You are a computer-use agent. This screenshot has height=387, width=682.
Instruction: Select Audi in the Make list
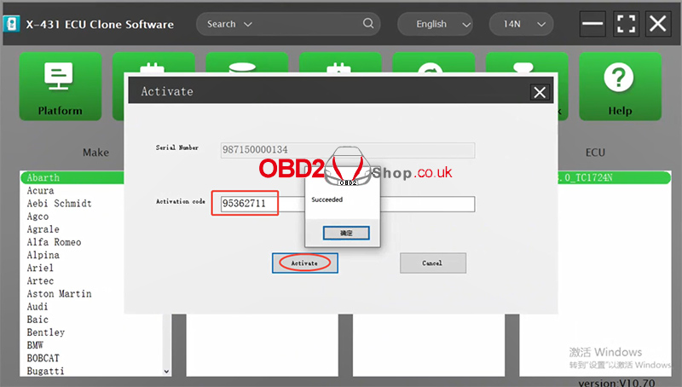[38, 307]
